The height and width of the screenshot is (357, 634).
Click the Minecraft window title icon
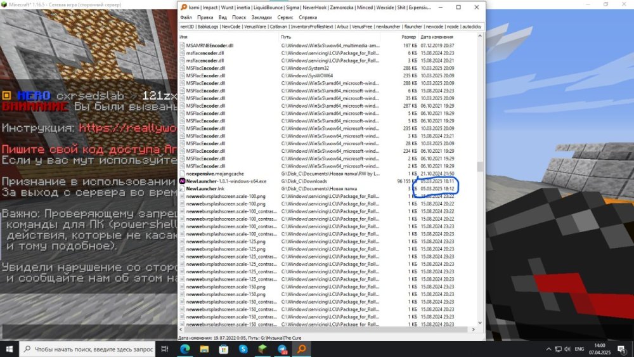pos(4,4)
